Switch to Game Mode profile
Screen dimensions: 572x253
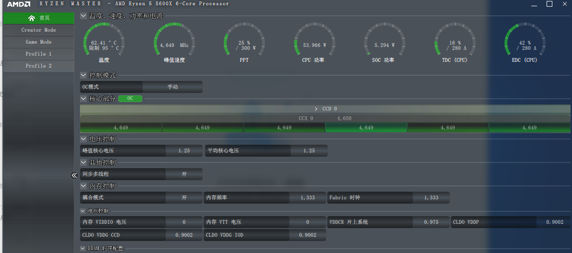pyautogui.click(x=38, y=42)
